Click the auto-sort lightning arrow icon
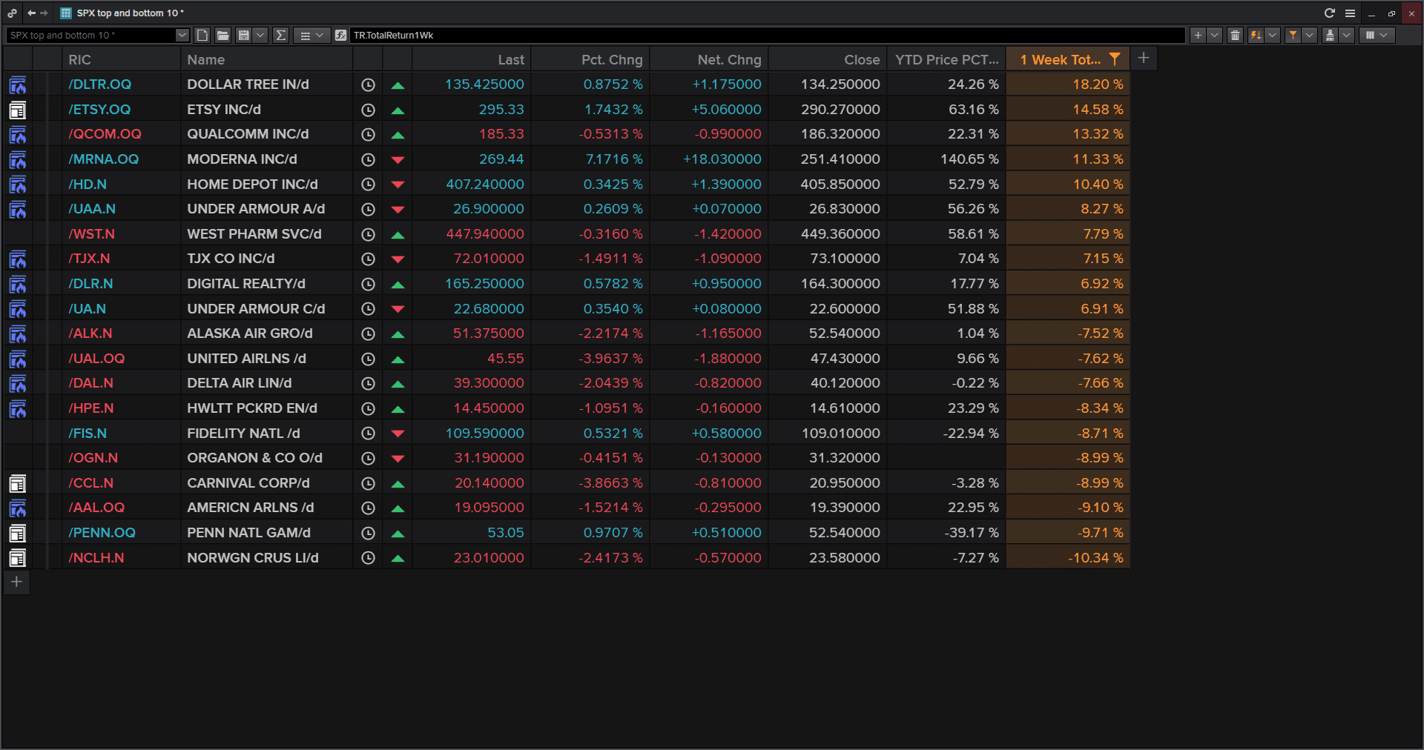The width and height of the screenshot is (1424, 750). point(1256,35)
